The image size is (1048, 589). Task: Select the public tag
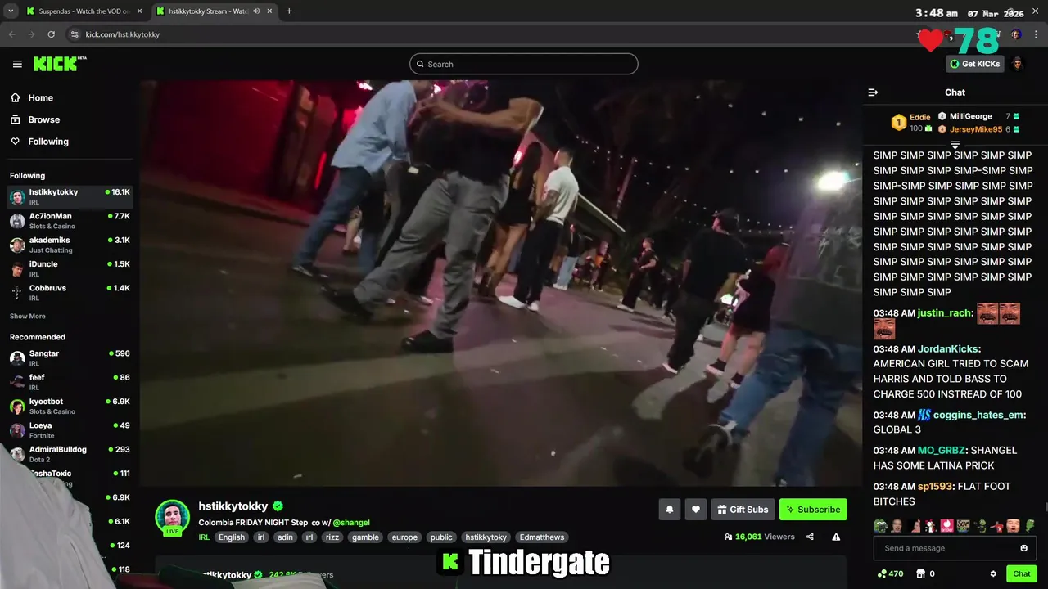point(441,537)
